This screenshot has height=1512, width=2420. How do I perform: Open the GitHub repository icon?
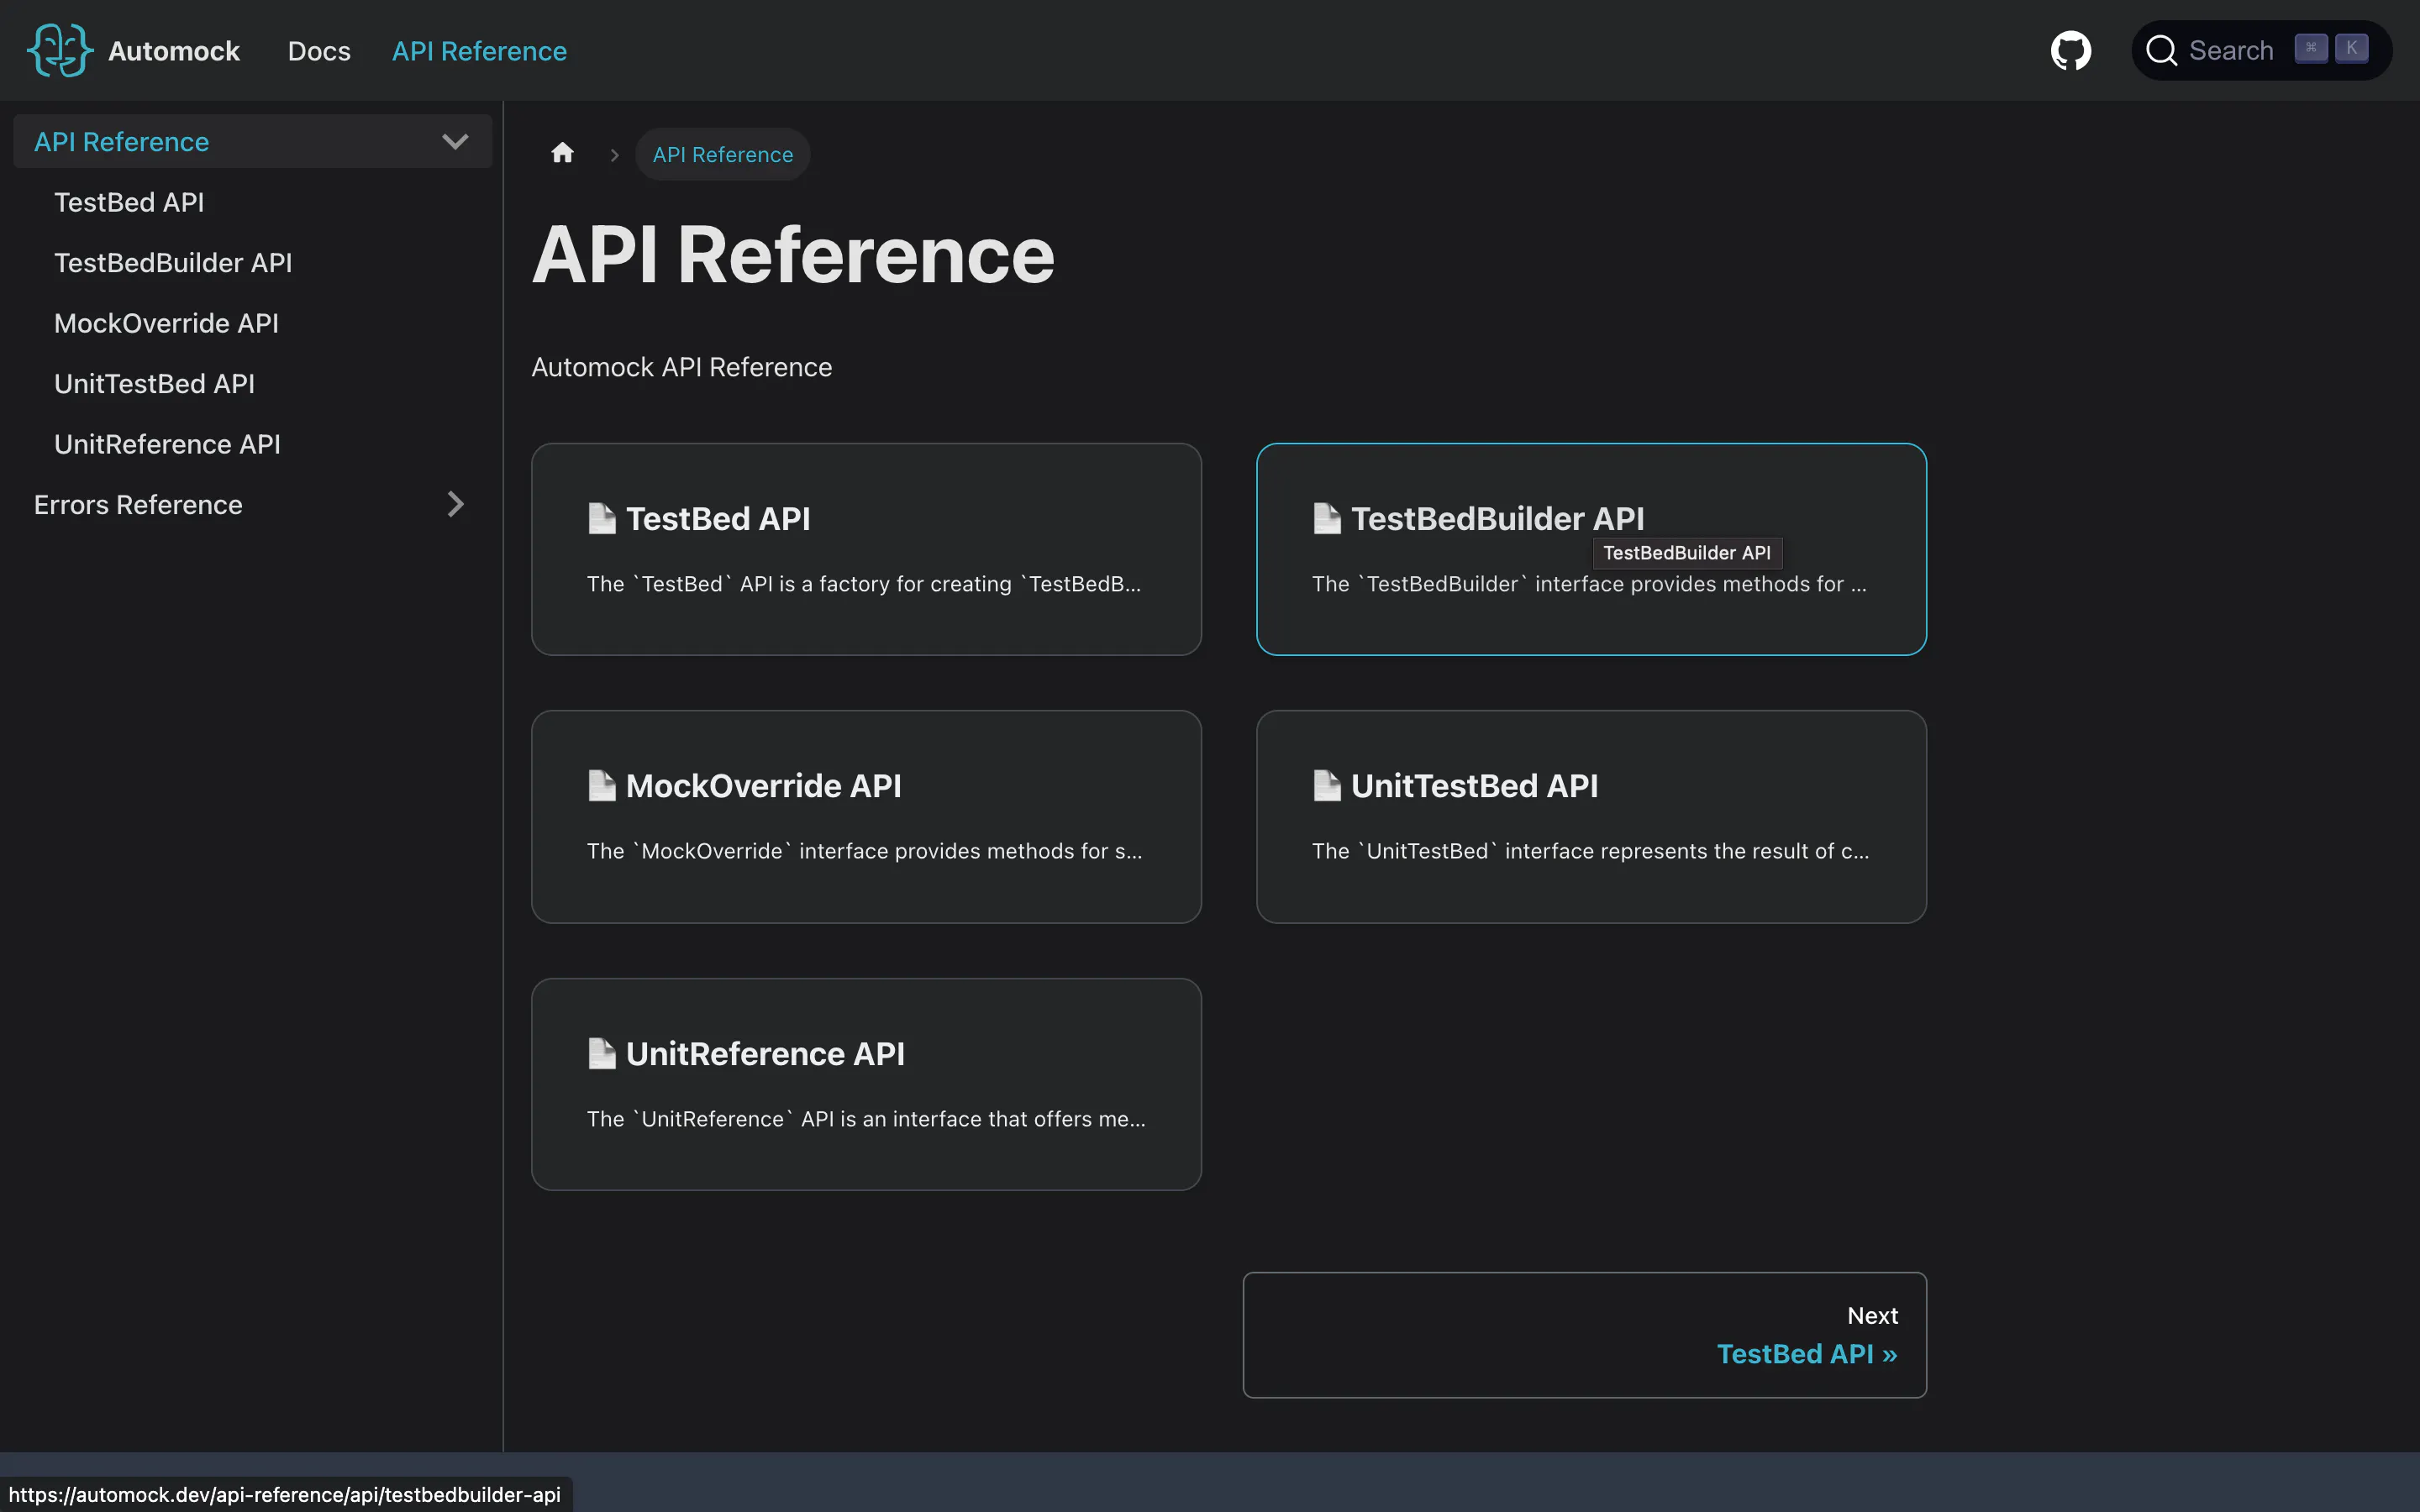[2070, 50]
